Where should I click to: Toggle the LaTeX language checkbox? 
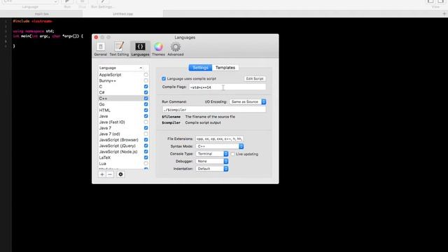tap(146, 157)
